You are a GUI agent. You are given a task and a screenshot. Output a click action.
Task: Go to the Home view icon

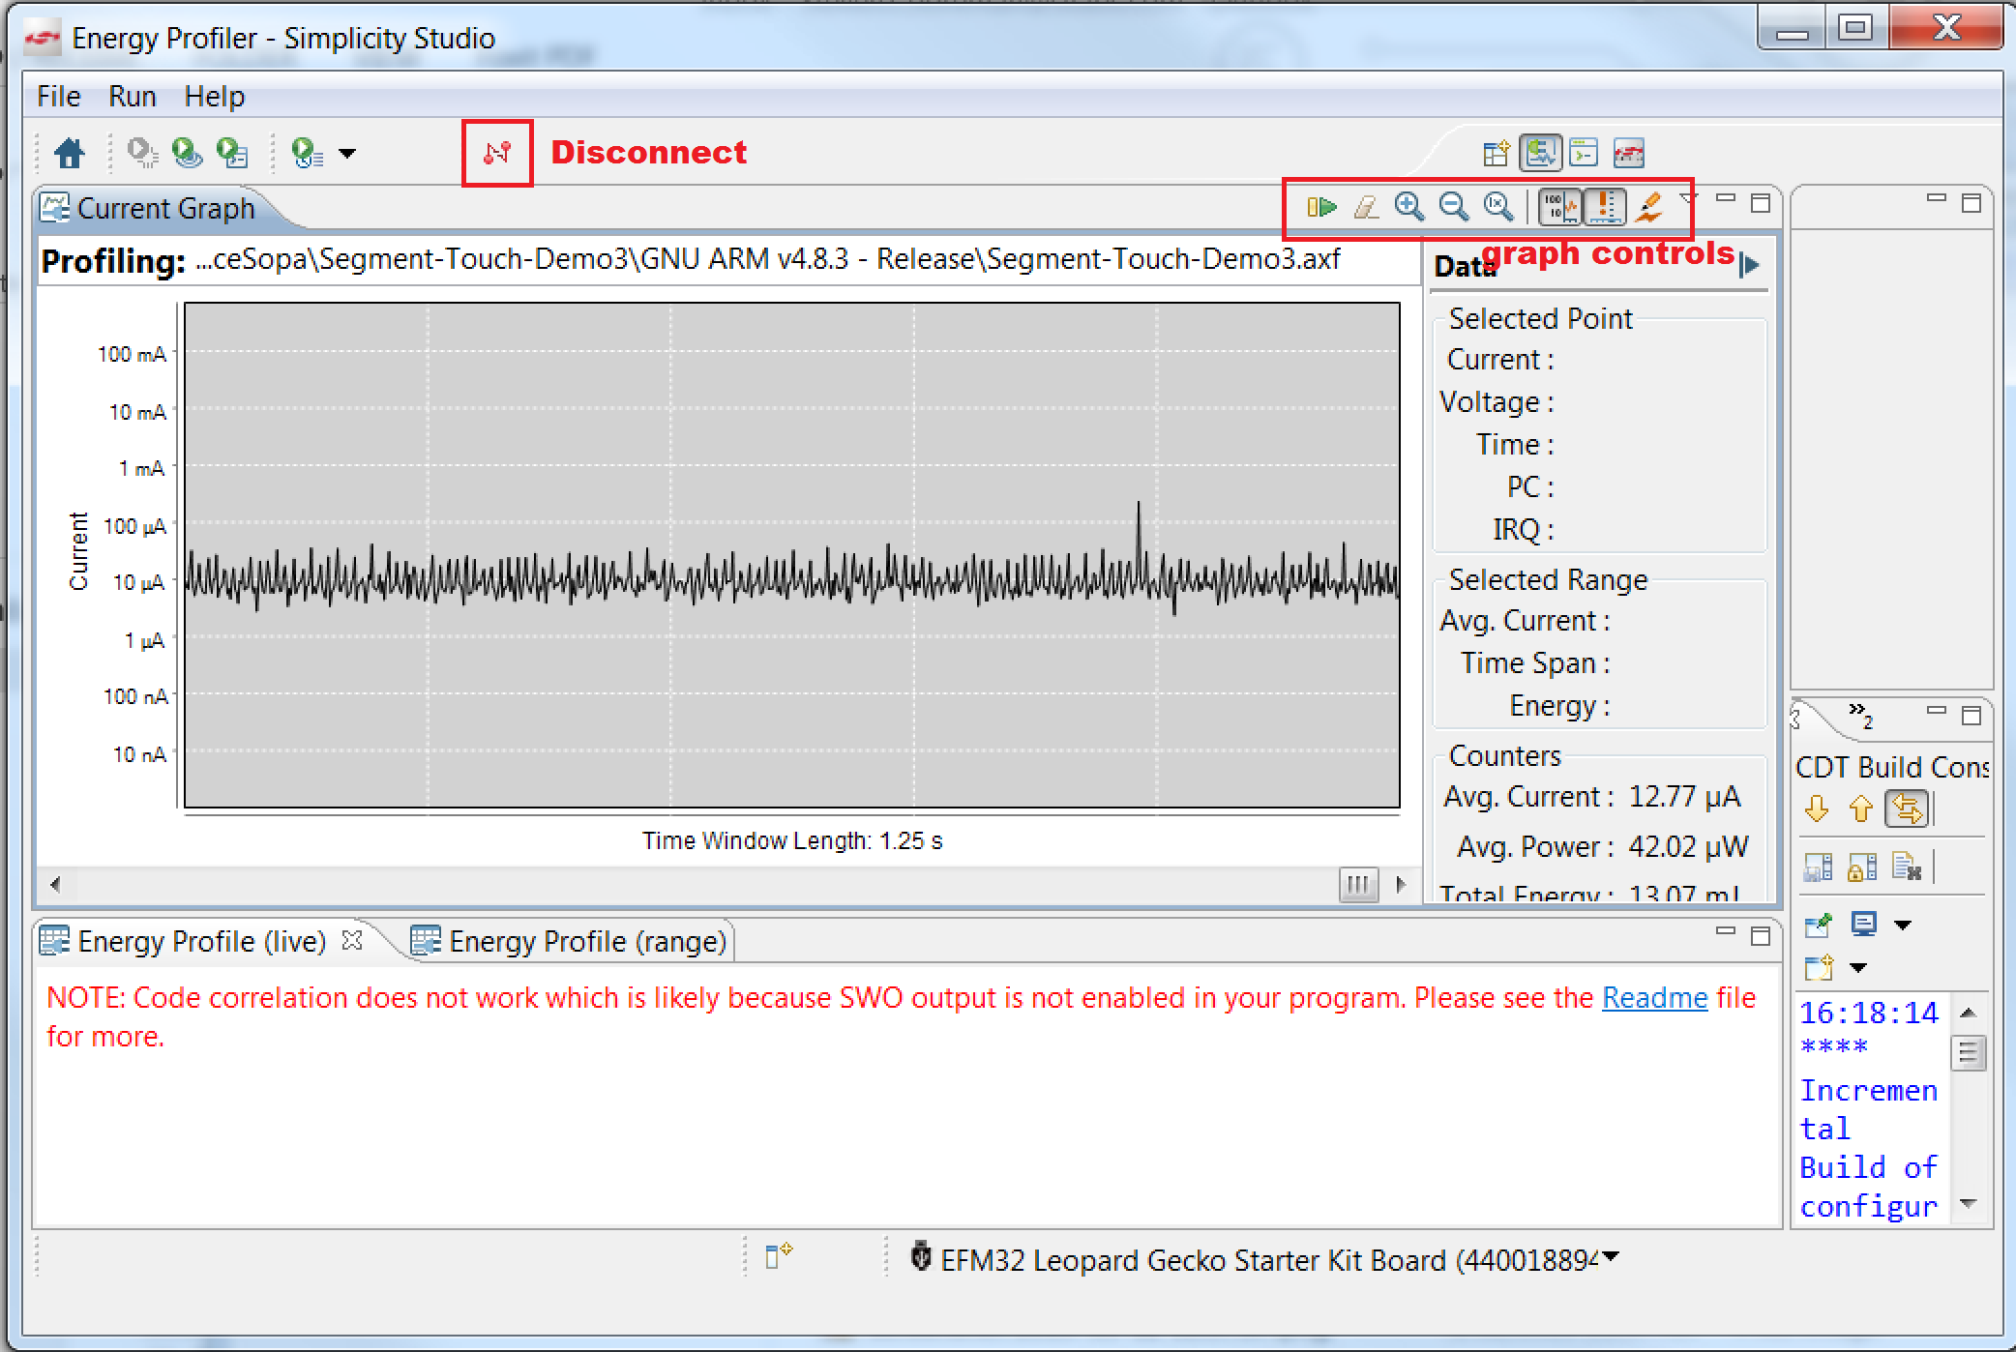click(70, 153)
